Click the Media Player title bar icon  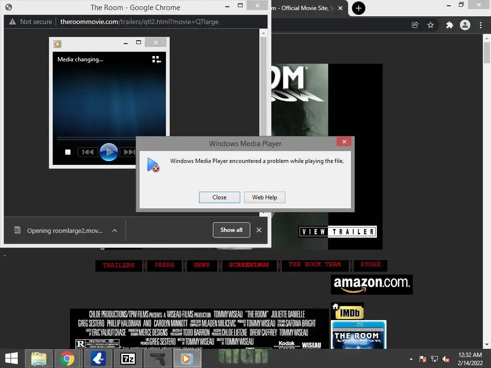[58, 44]
